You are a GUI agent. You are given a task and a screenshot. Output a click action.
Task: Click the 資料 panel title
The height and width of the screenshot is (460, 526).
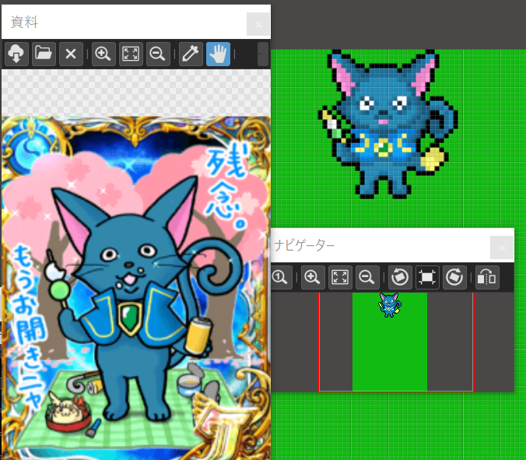pos(24,22)
